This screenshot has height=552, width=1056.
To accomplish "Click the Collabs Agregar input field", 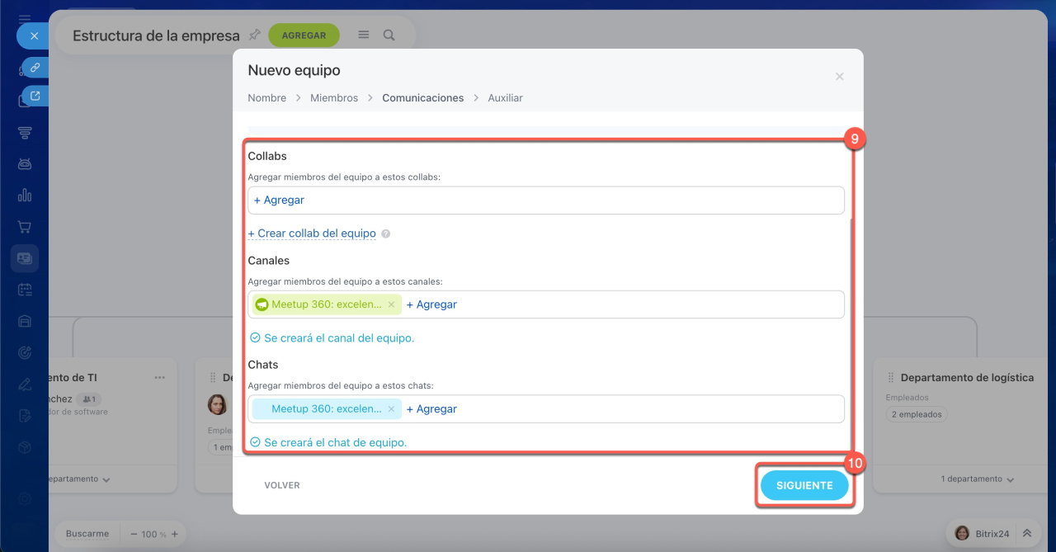I will pos(545,201).
